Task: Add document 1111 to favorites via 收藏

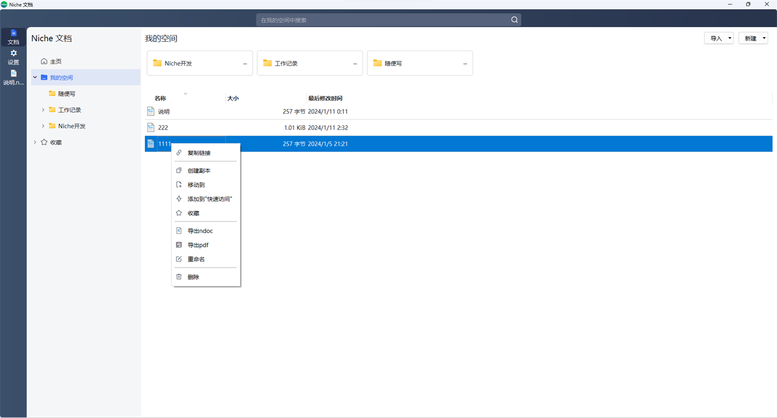Action: [193, 213]
